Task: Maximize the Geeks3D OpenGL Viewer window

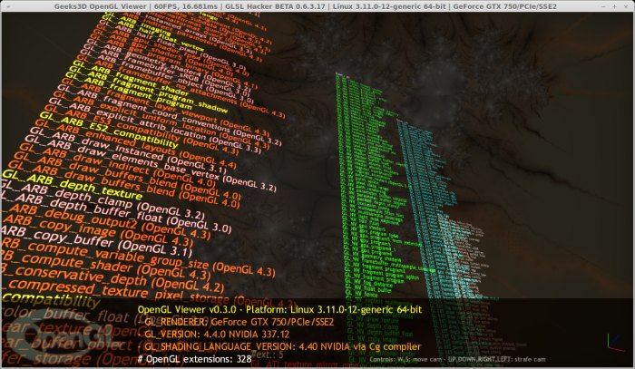Action: [x=615, y=6]
